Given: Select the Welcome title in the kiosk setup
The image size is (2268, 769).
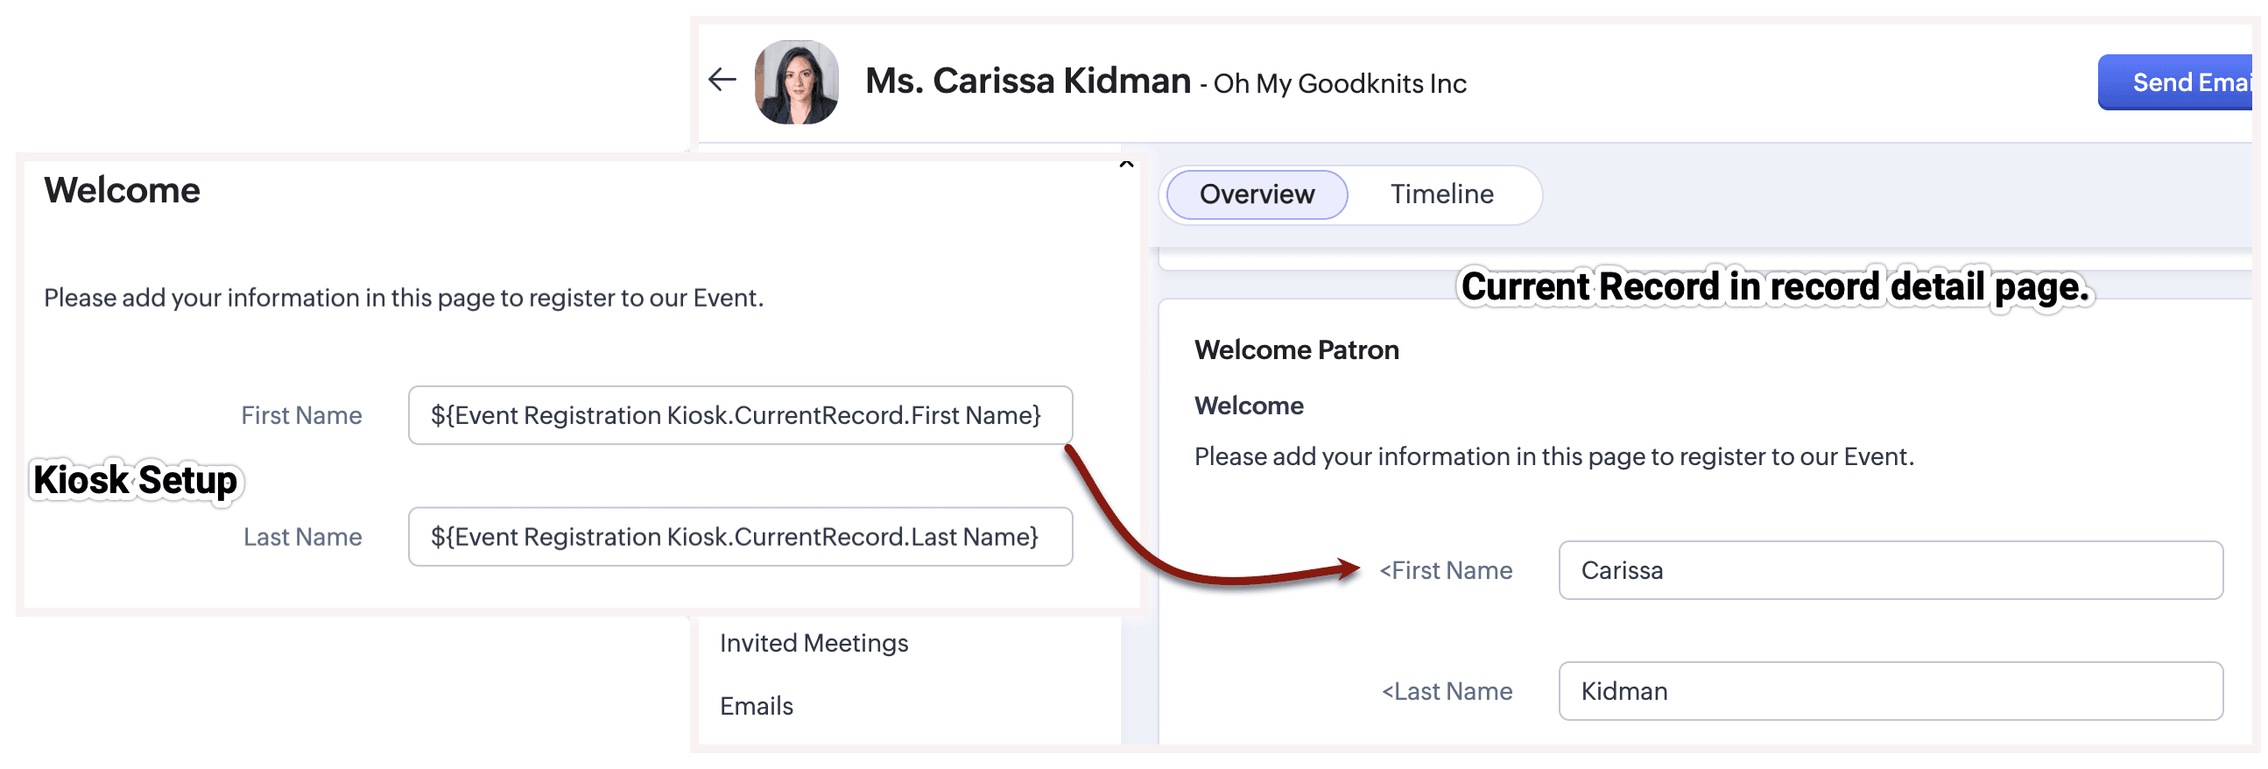Looking at the screenshot, I should pos(123,190).
